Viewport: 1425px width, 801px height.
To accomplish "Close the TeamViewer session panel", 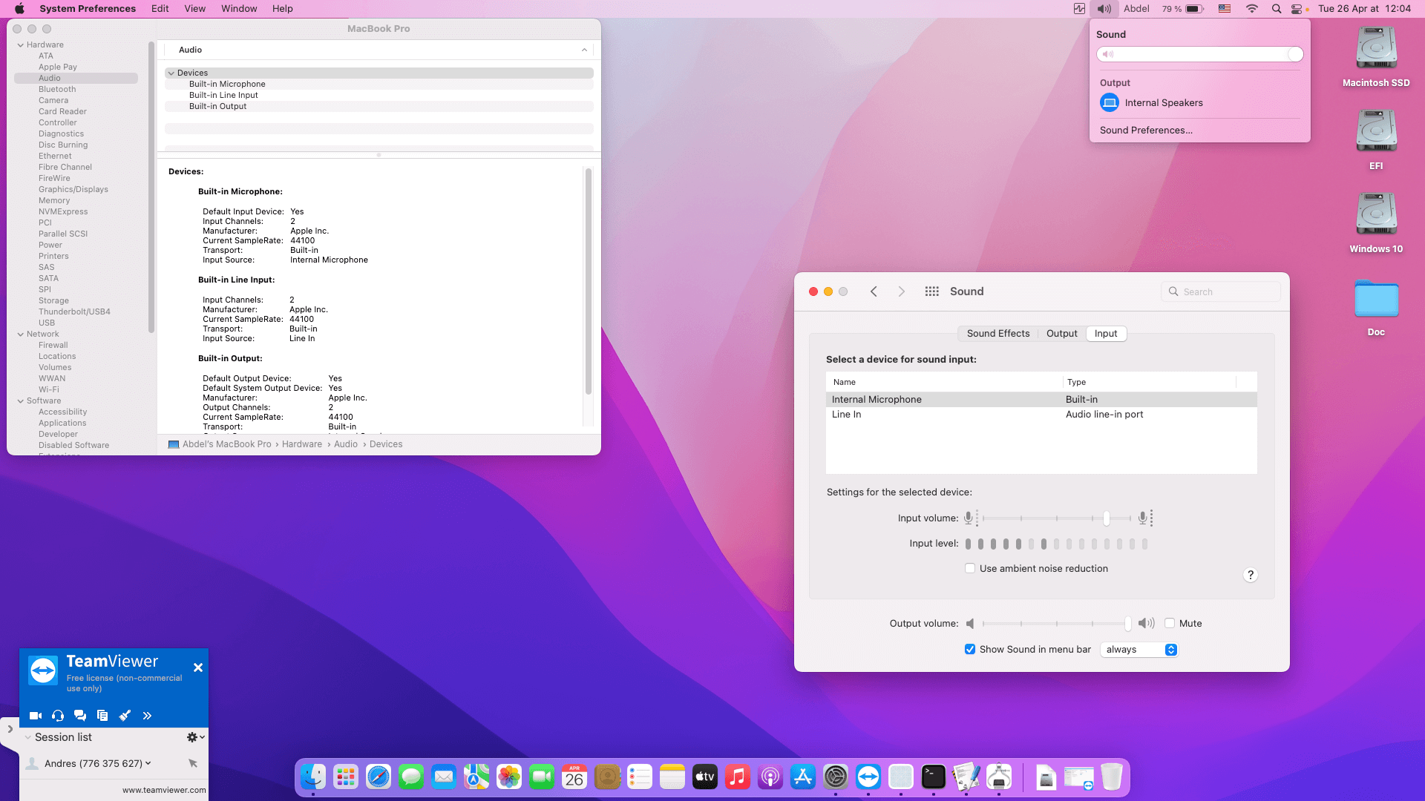I will point(198,667).
